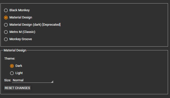
Task: Select Material Design (dark) [Deprecated] radio button
Action: (6, 25)
